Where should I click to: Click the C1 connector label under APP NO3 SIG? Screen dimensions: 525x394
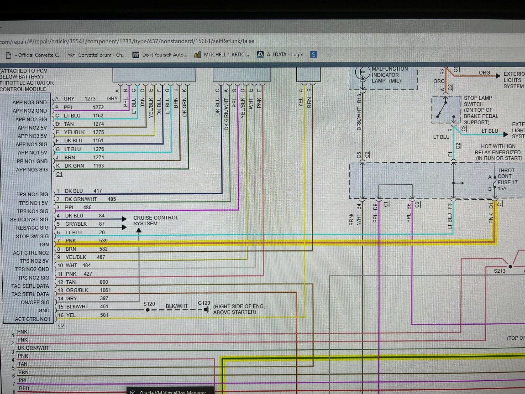coord(59,174)
